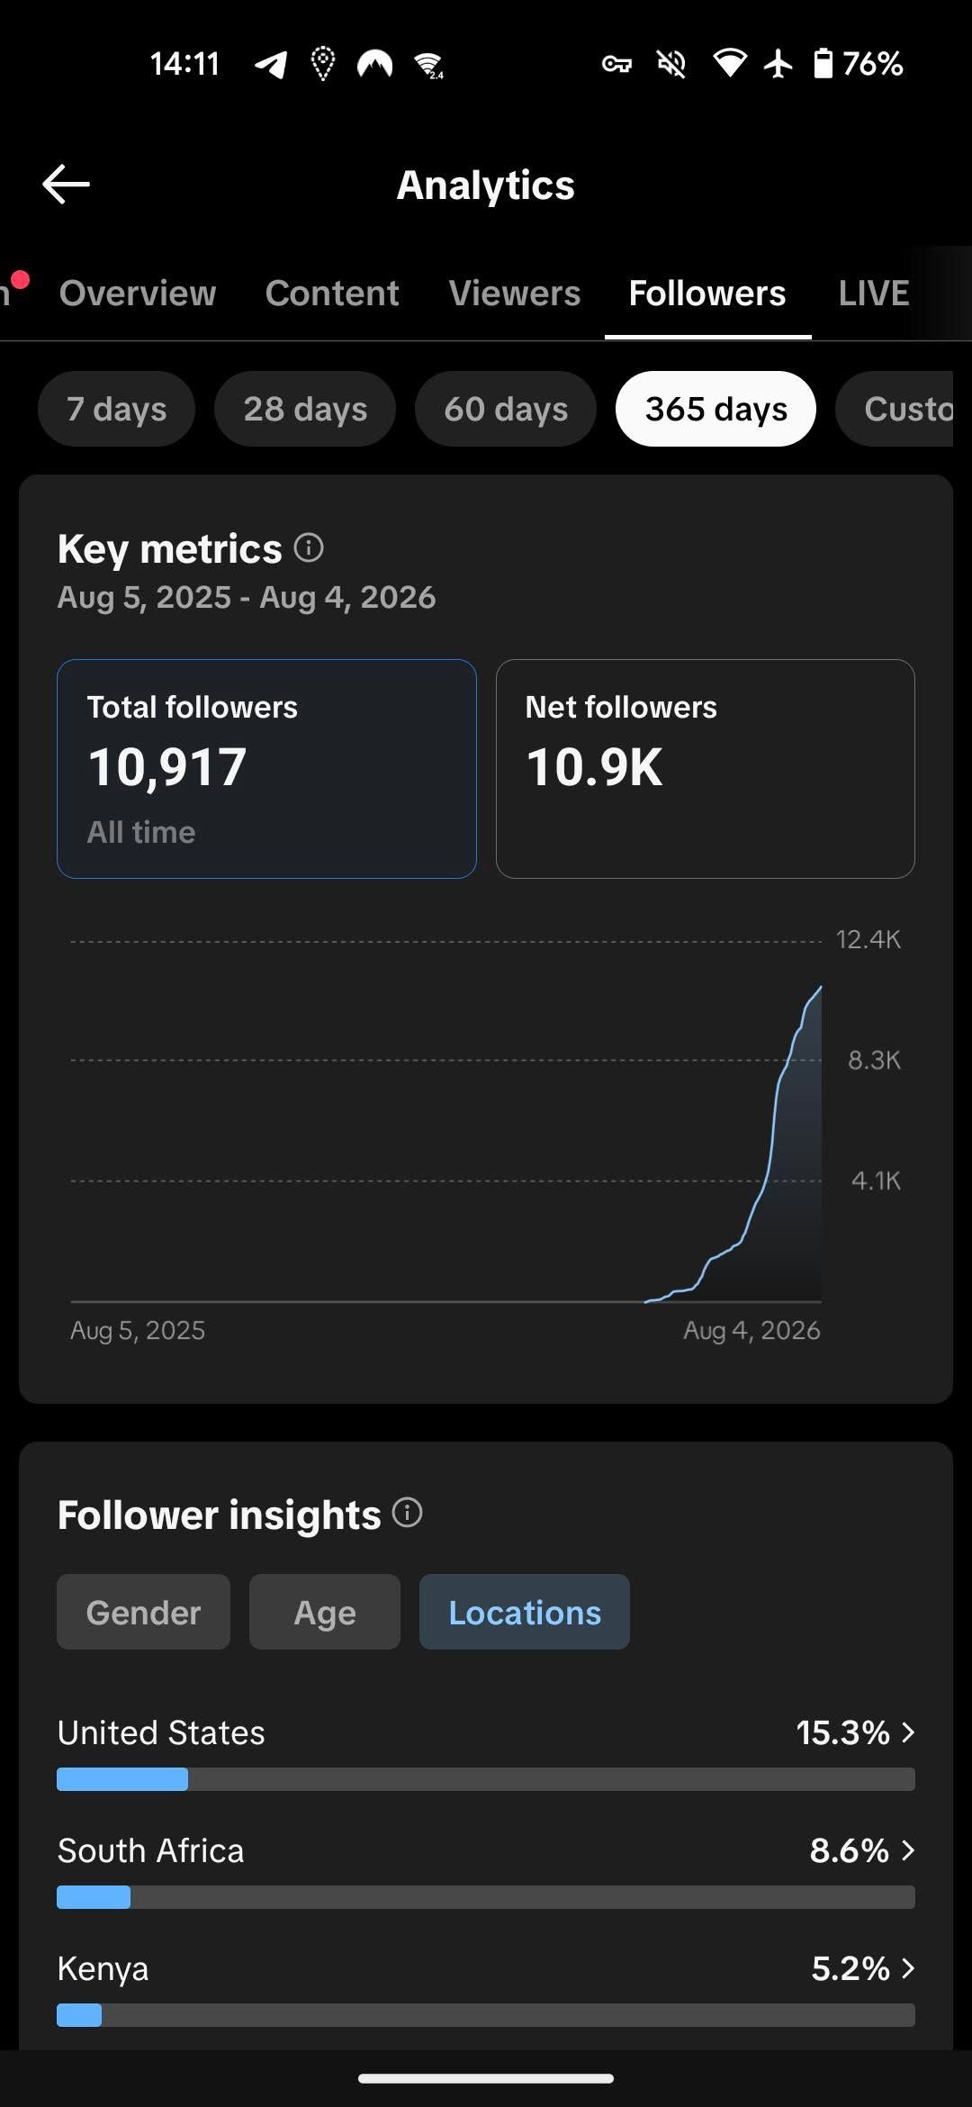Screen dimensions: 972x2107
Task: Open Key metrics info icon
Action: pos(309,547)
